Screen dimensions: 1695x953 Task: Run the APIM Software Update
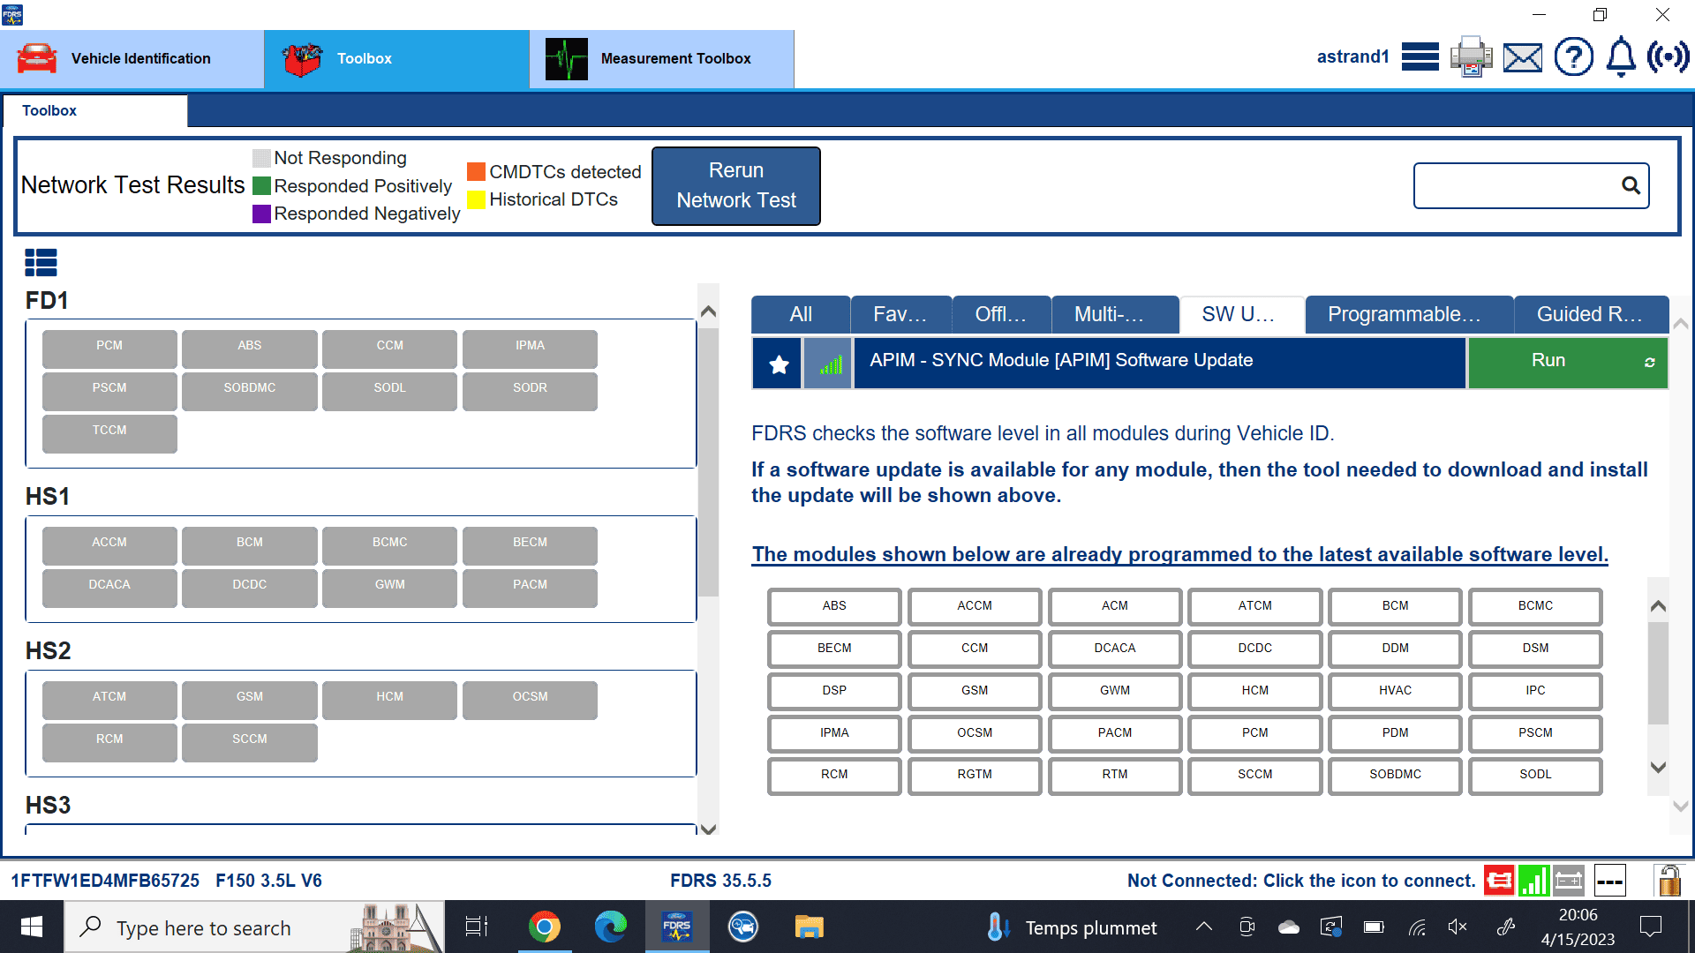[1567, 362]
